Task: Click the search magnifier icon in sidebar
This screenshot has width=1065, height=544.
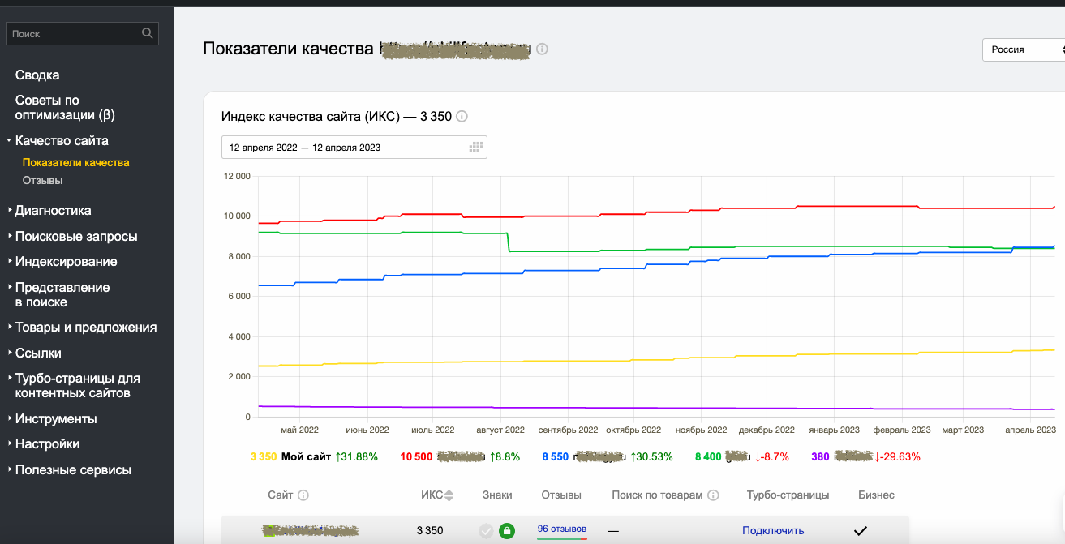Action: coord(147,33)
